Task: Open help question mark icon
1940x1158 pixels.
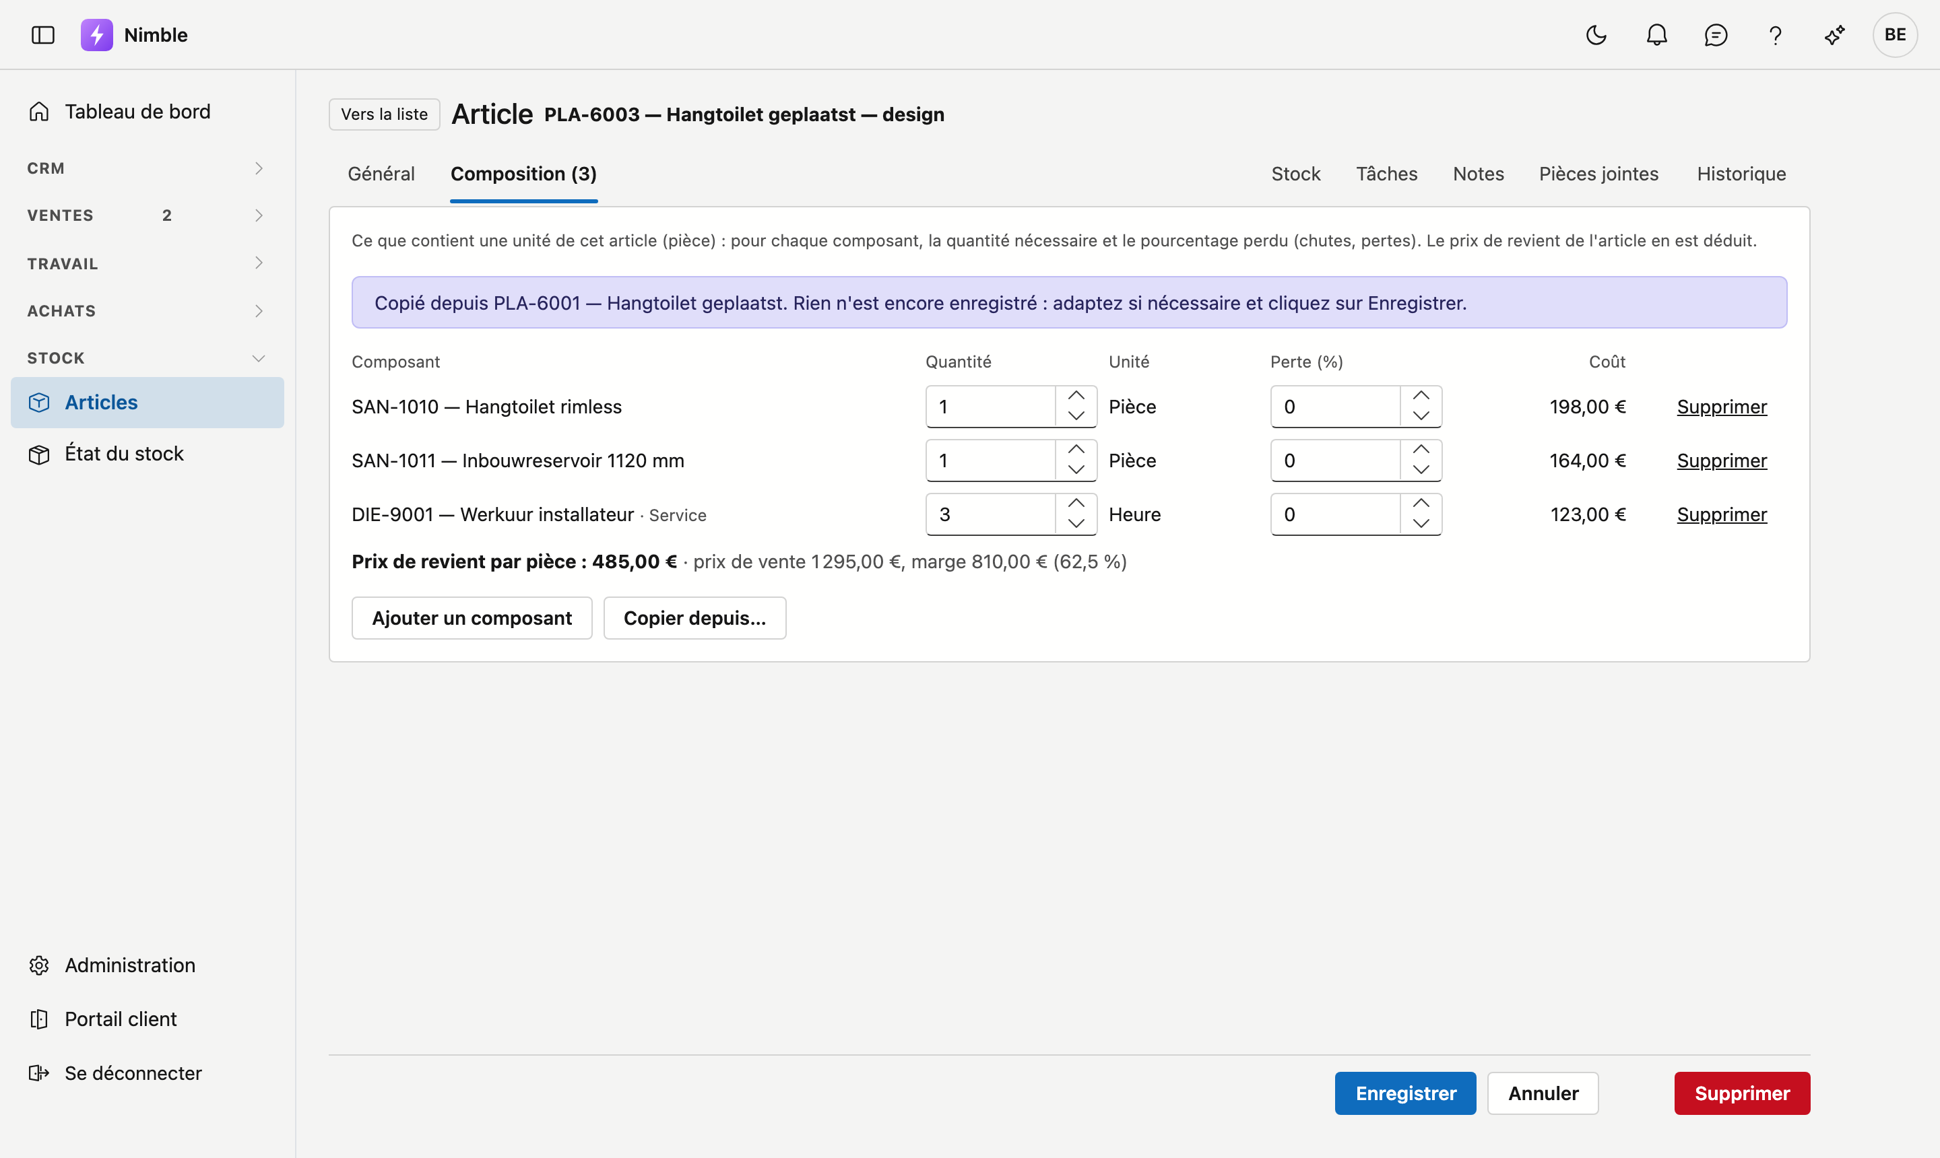Action: pos(1775,35)
